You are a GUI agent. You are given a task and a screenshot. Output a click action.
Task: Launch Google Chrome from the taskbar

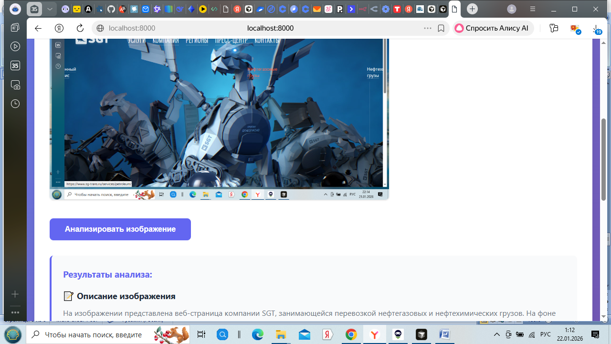pyautogui.click(x=351, y=334)
